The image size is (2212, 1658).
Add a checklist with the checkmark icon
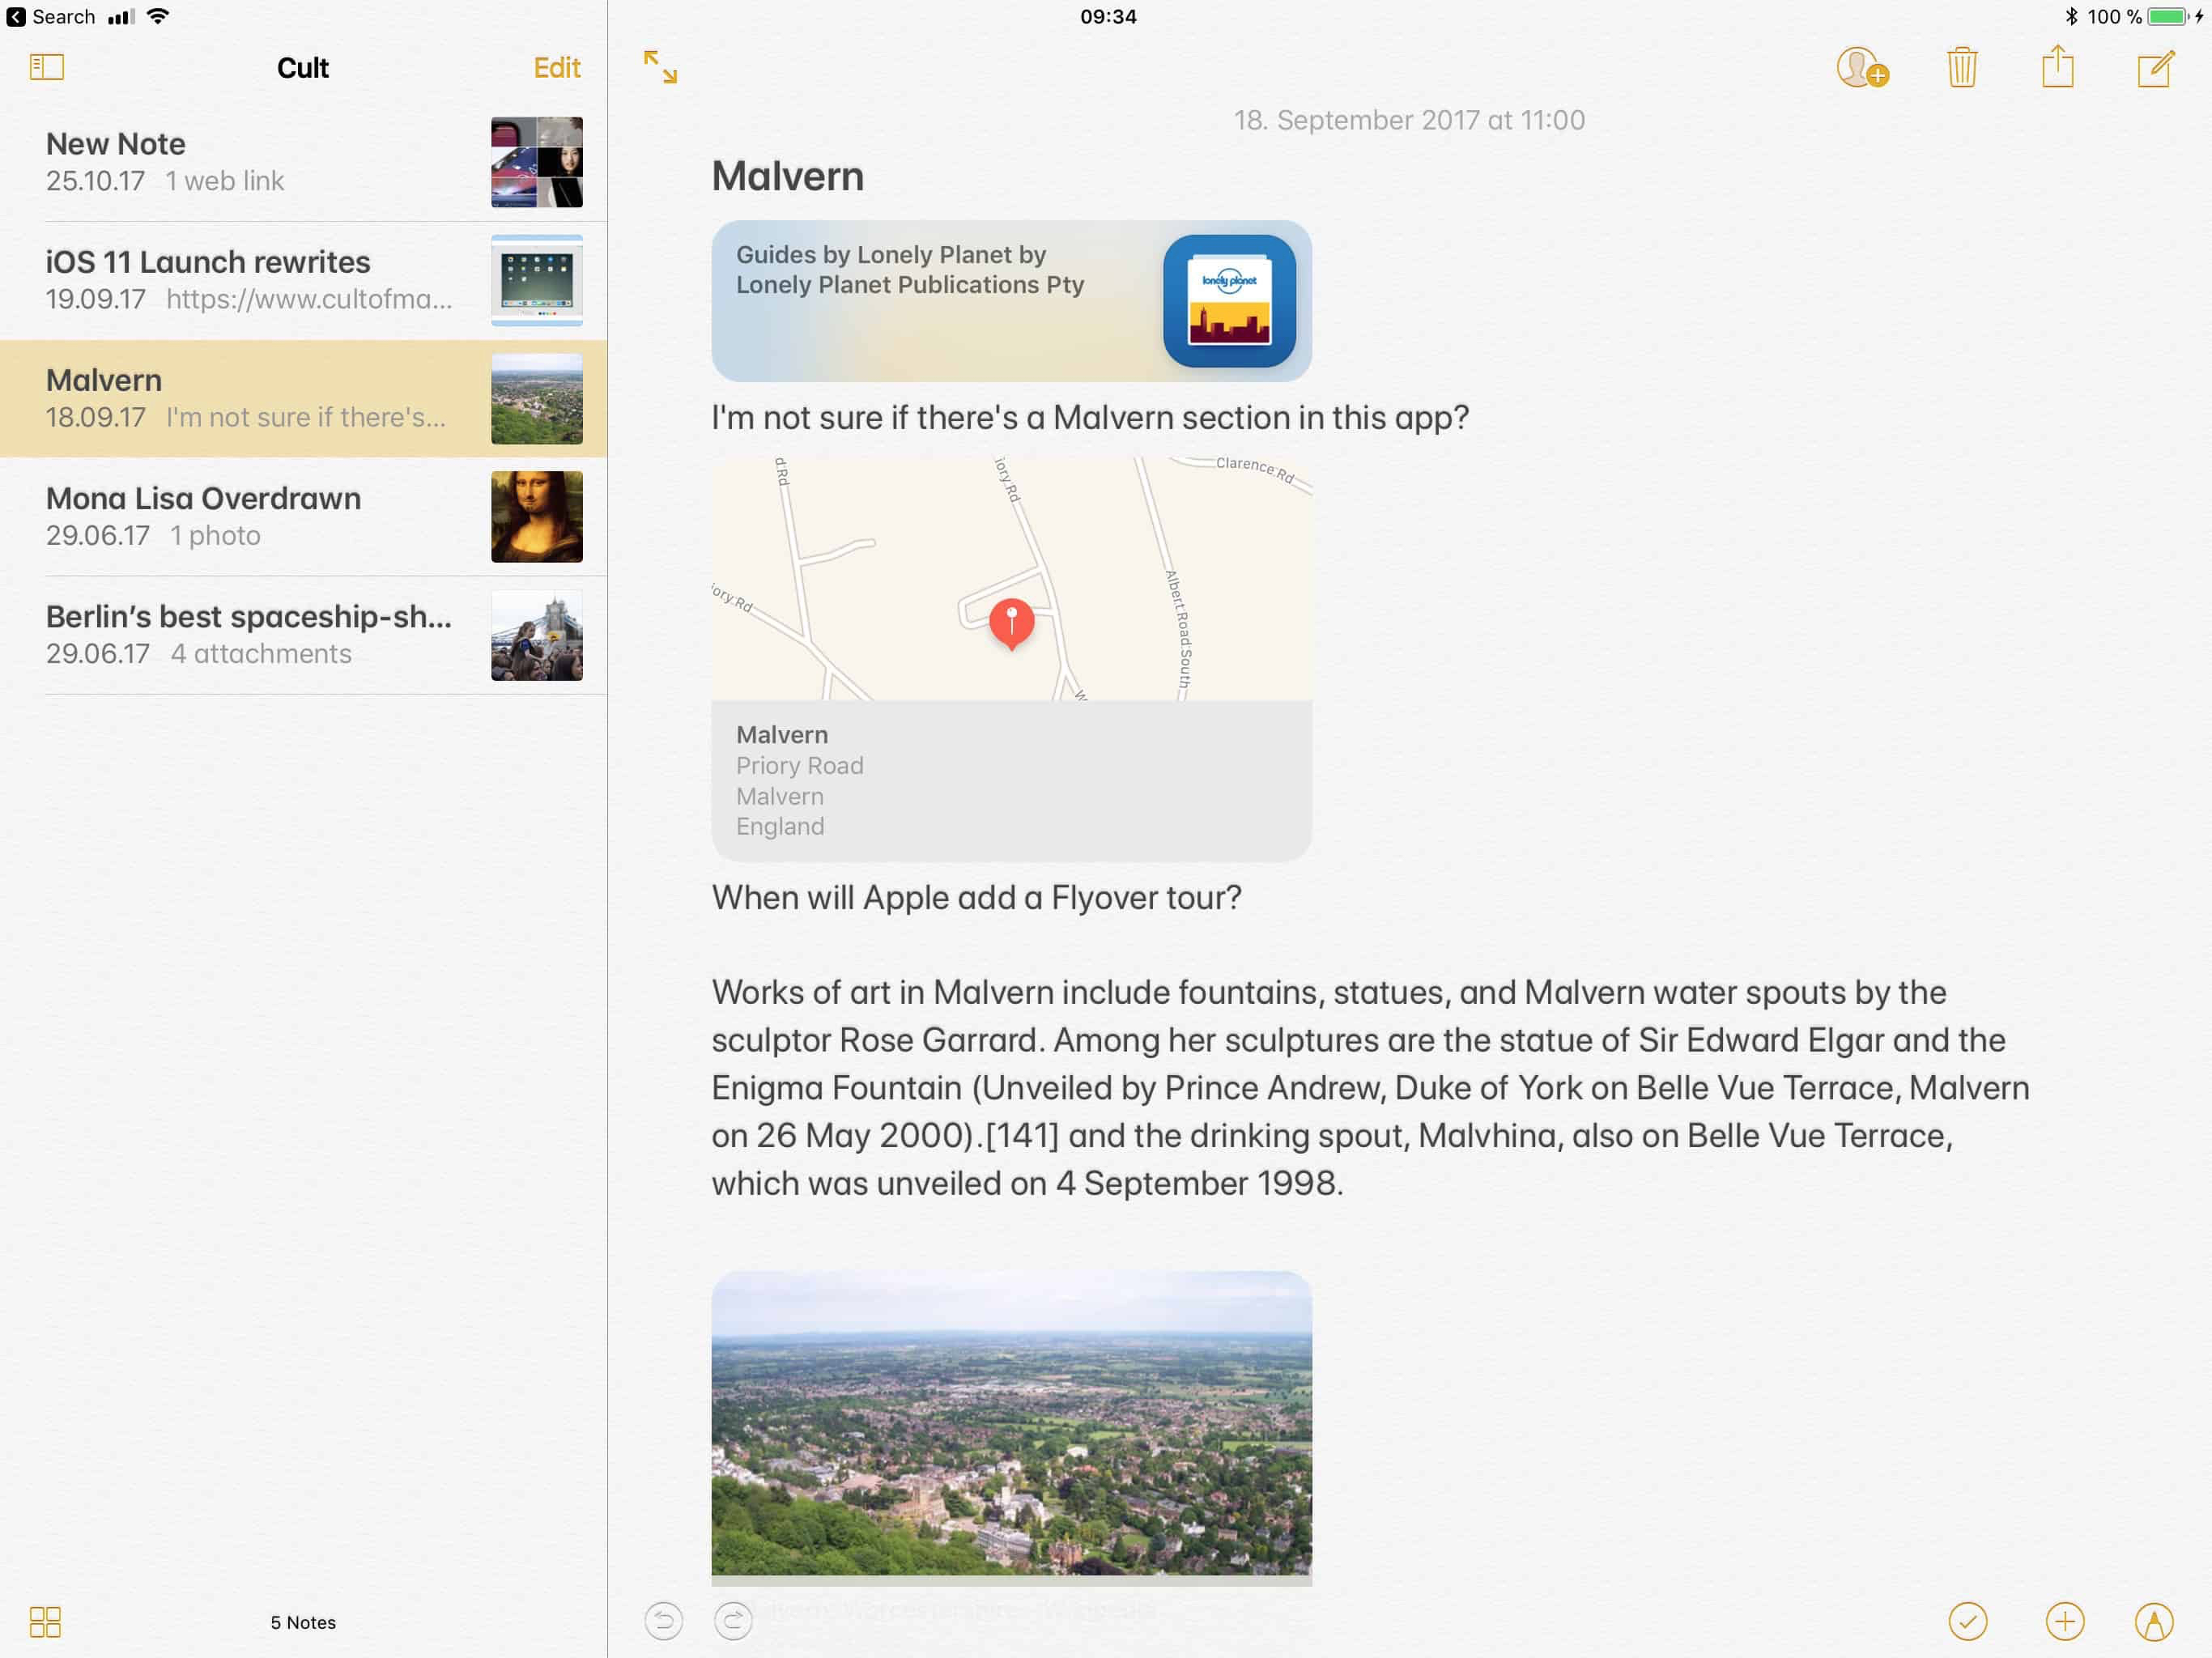click(x=1967, y=1621)
